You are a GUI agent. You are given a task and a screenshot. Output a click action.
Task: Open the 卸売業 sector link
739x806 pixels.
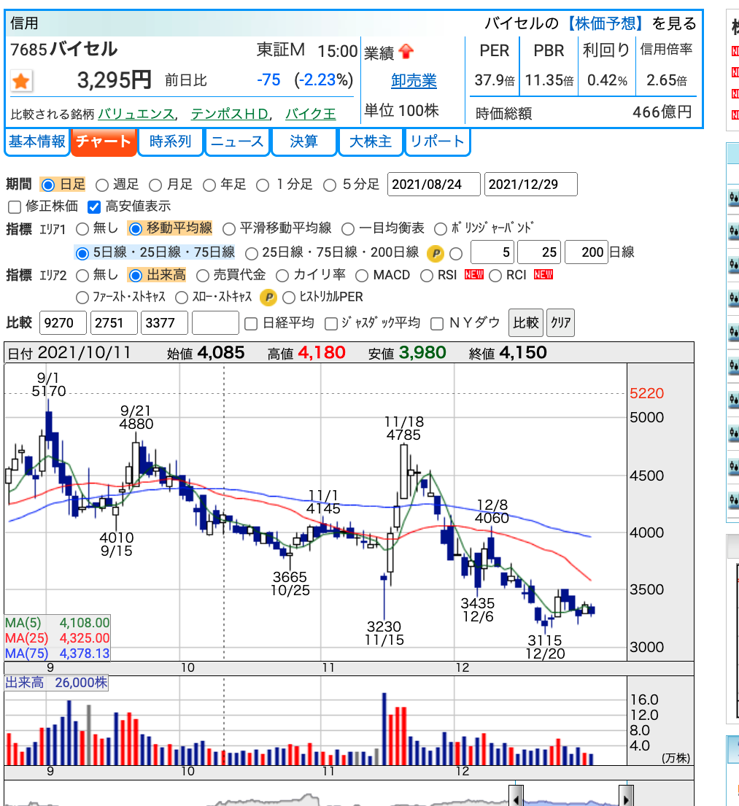pyautogui.click(x=414, y=81)
